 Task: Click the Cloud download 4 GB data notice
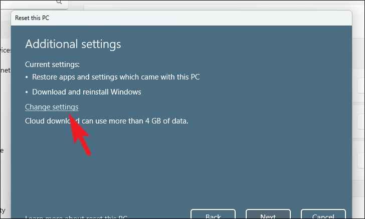[x=107, y=121]
